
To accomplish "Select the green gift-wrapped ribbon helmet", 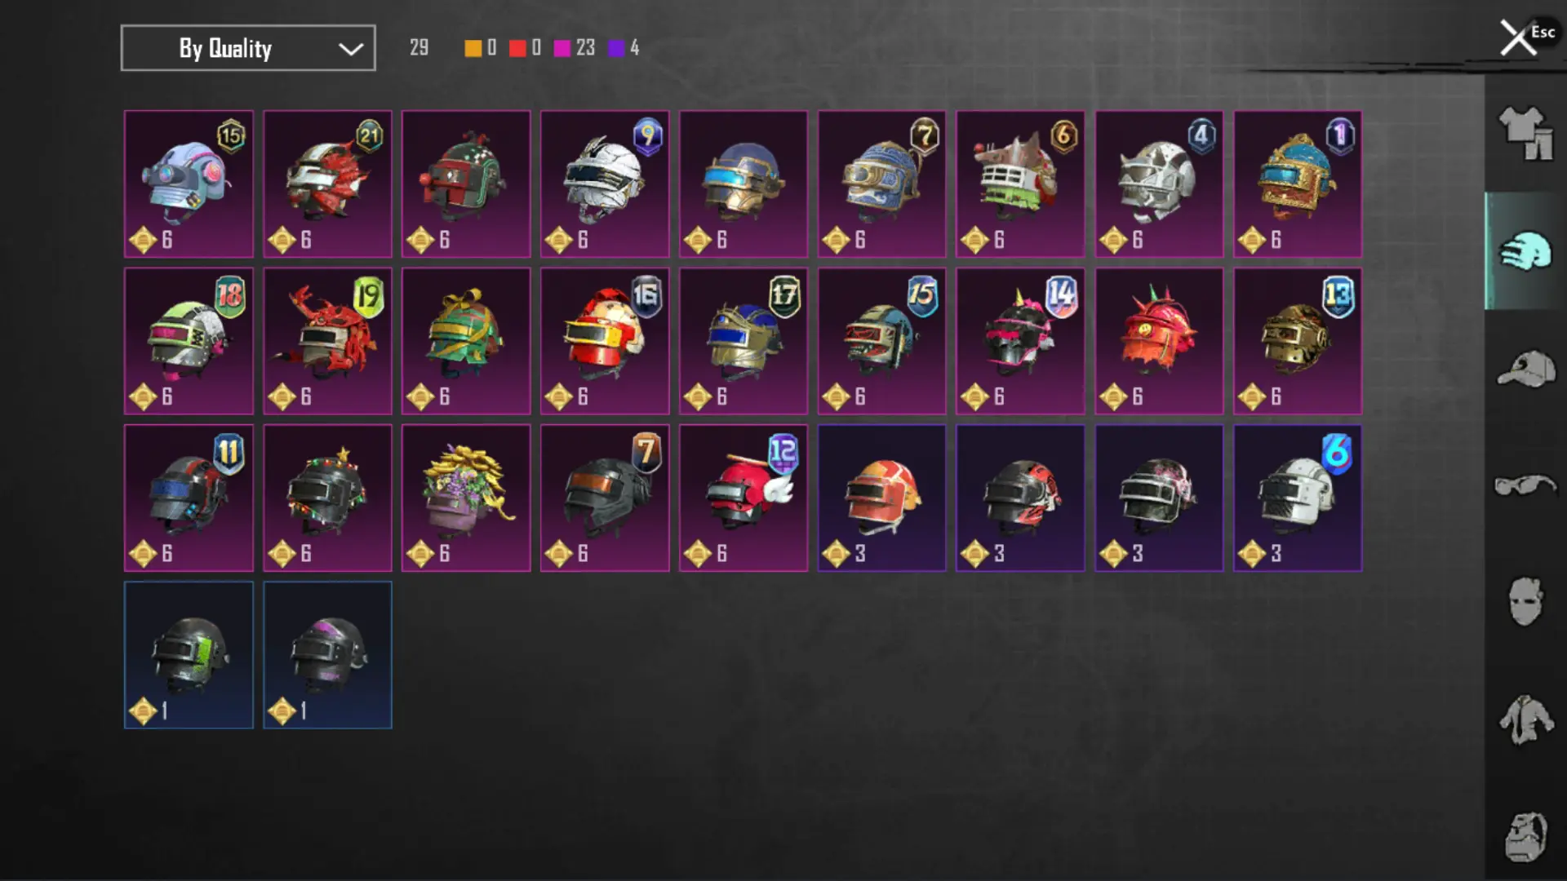I will (x=466, y=341).
